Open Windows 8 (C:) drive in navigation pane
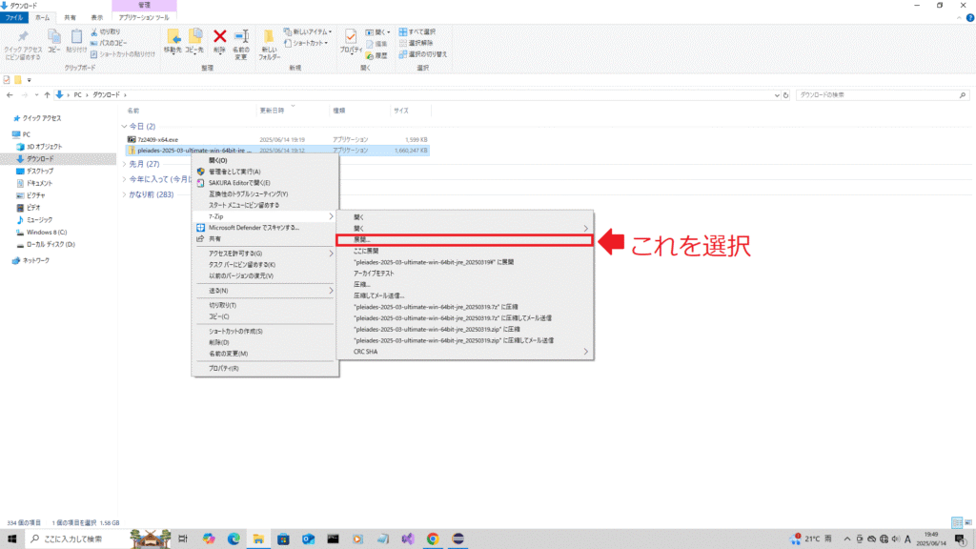 [x=46, y=233]
